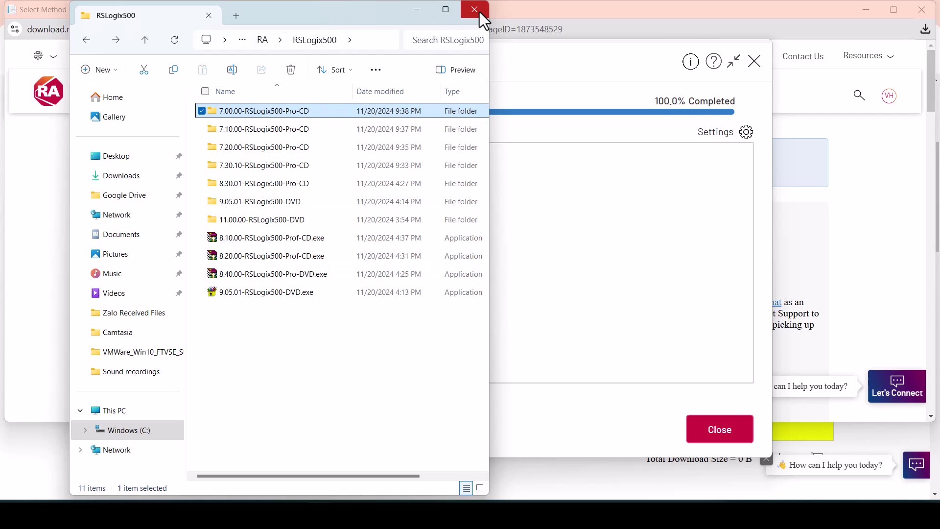The width and height of the screenshot is (940, 529).
Task: Open the New dropdown menu
Action: (x=99, y=70)
